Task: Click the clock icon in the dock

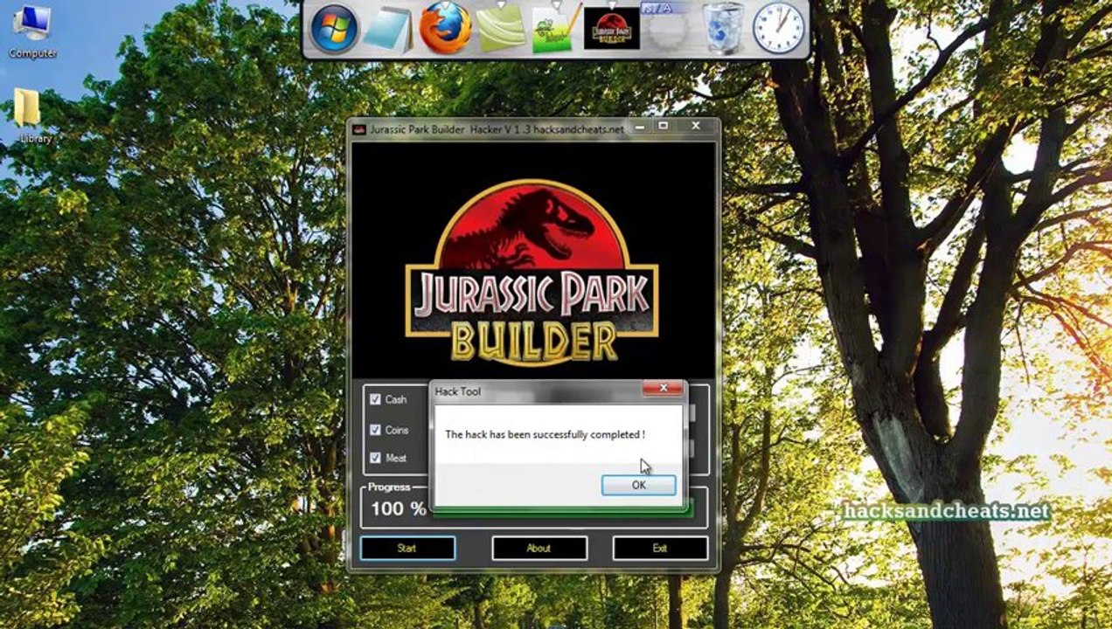Action: [778, 28]
